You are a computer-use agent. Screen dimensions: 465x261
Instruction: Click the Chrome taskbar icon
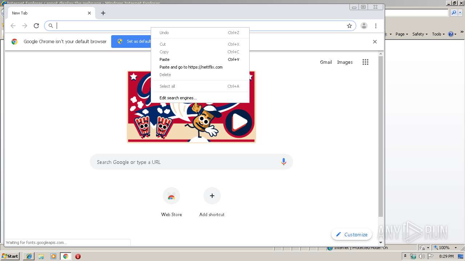click(x=66, y=256)
